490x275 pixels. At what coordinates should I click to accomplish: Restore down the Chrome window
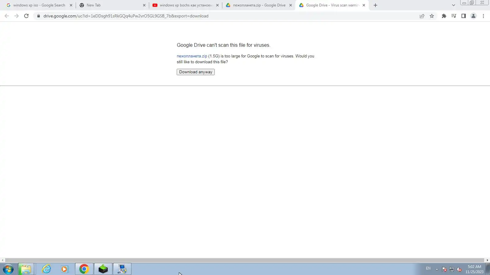(x=472, y=3)
